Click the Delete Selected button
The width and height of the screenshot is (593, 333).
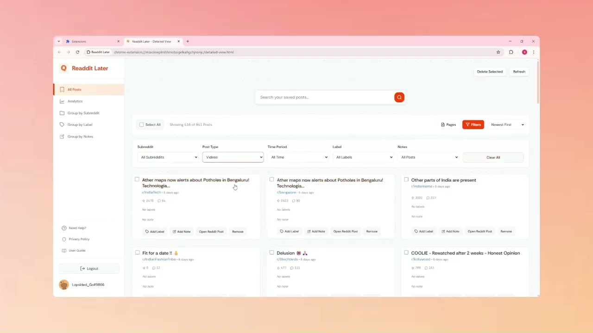(x=490, y=72)
